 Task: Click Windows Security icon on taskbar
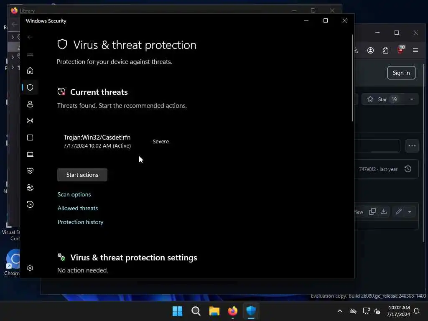click(x=251, y=311)
